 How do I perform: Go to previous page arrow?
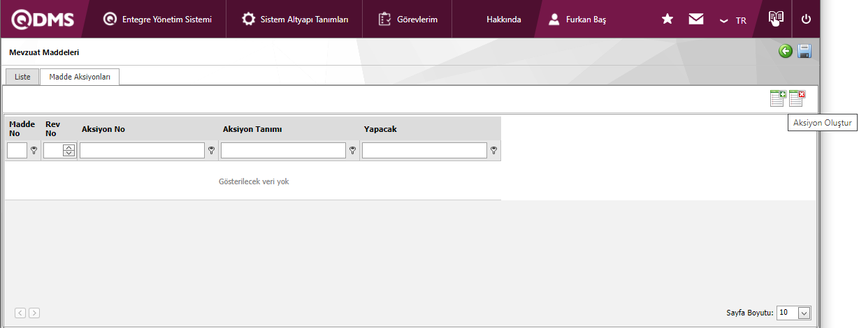(20, 313)
